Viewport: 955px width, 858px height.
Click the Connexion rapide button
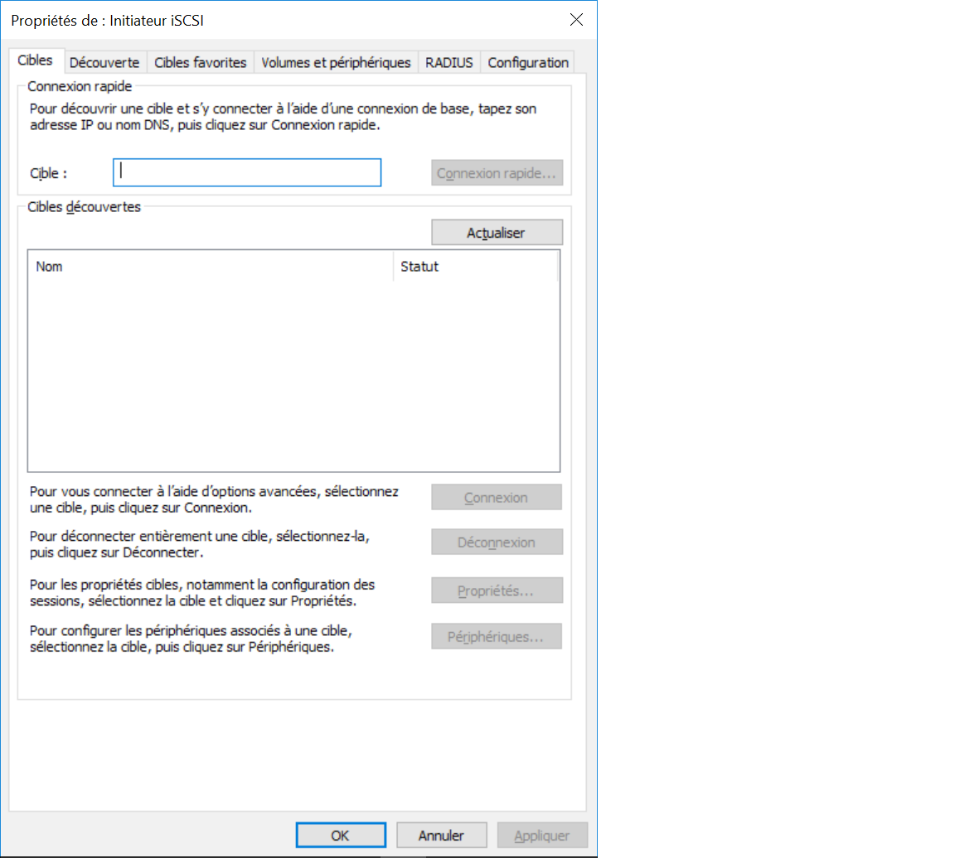497,173
